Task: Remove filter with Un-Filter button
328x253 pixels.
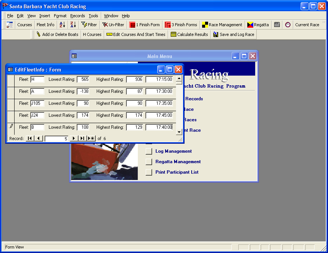Action: (x=113, y=25)
